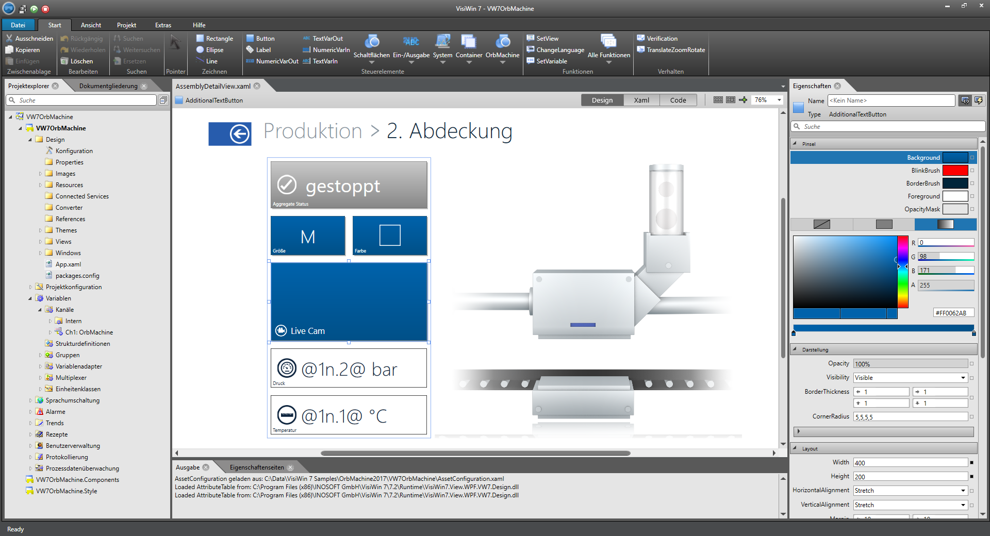Add a SetView function
990x536 pixels.
coord(542,38)
